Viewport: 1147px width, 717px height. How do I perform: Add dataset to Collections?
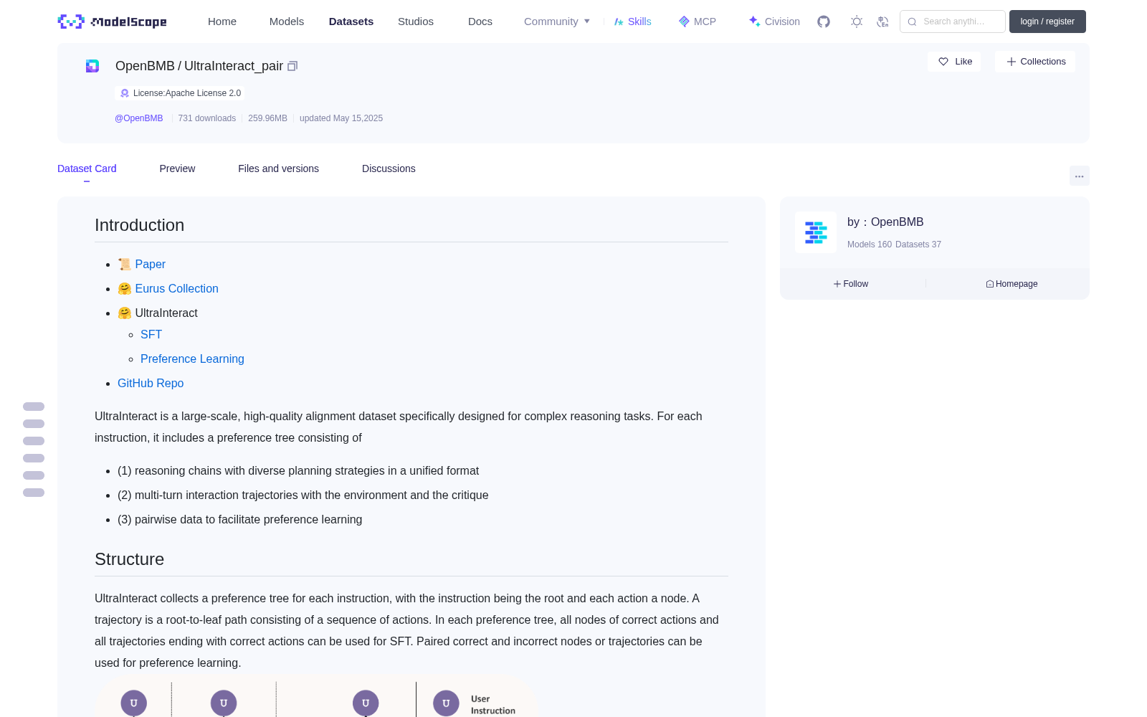pos(1035,62)
